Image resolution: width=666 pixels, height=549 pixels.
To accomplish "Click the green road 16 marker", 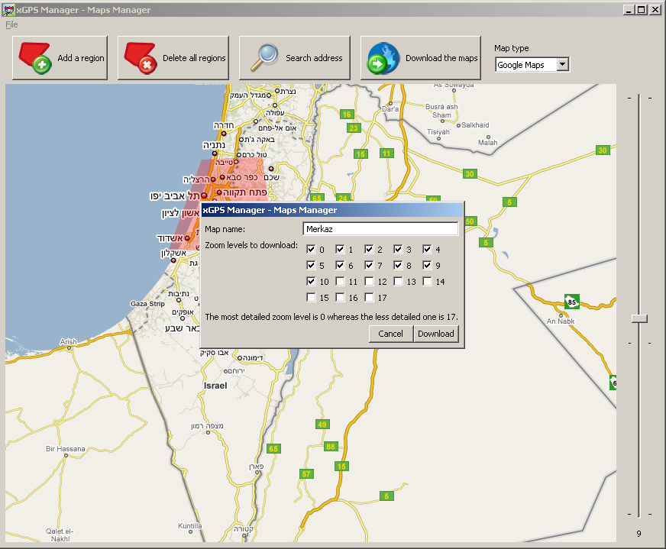I will pos(347,115).
